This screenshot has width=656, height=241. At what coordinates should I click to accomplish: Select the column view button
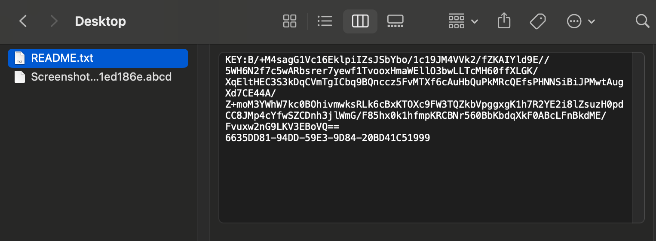[360, 21]
